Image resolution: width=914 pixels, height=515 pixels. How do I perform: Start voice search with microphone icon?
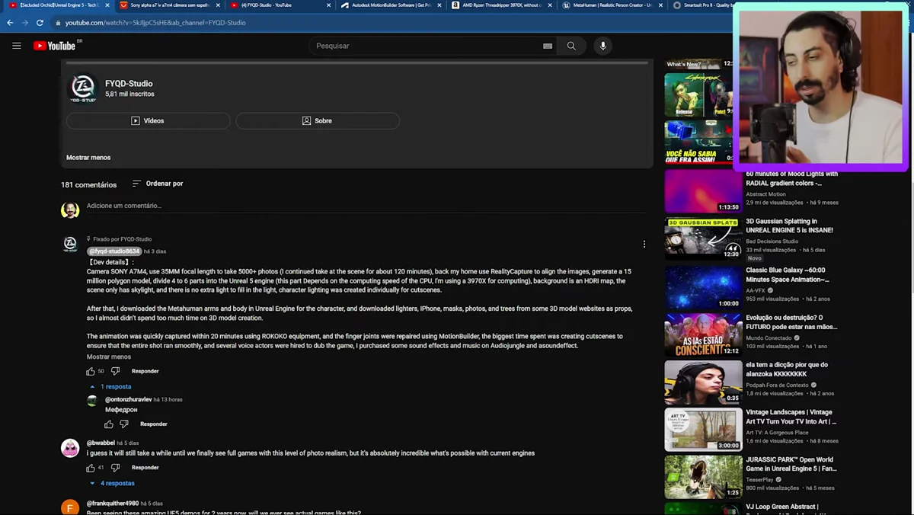602,46
